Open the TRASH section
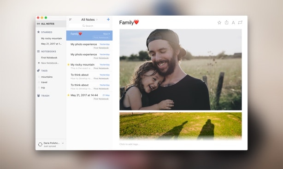283x169 pixels. 45,96
